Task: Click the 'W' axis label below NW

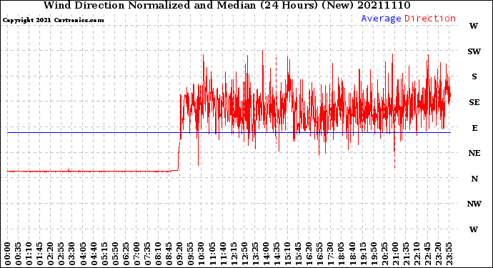Action: pos(474,229)
